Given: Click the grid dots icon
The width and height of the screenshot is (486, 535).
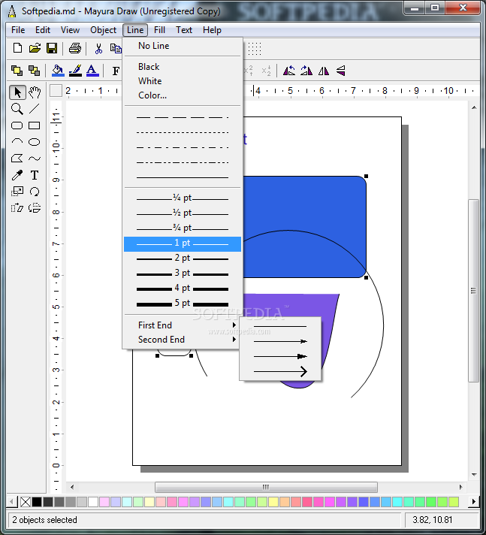Looking at the screenshot, I should 255,49.
